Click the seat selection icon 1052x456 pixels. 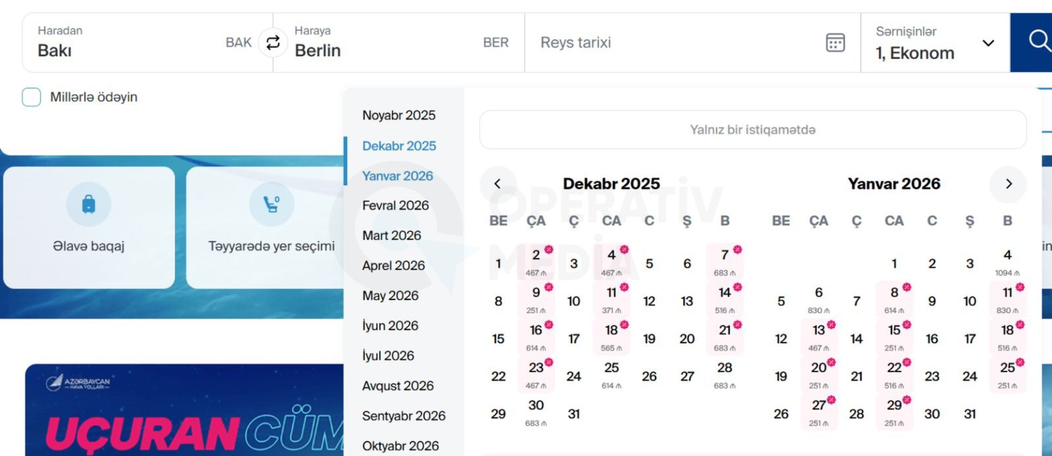[272, 204]
